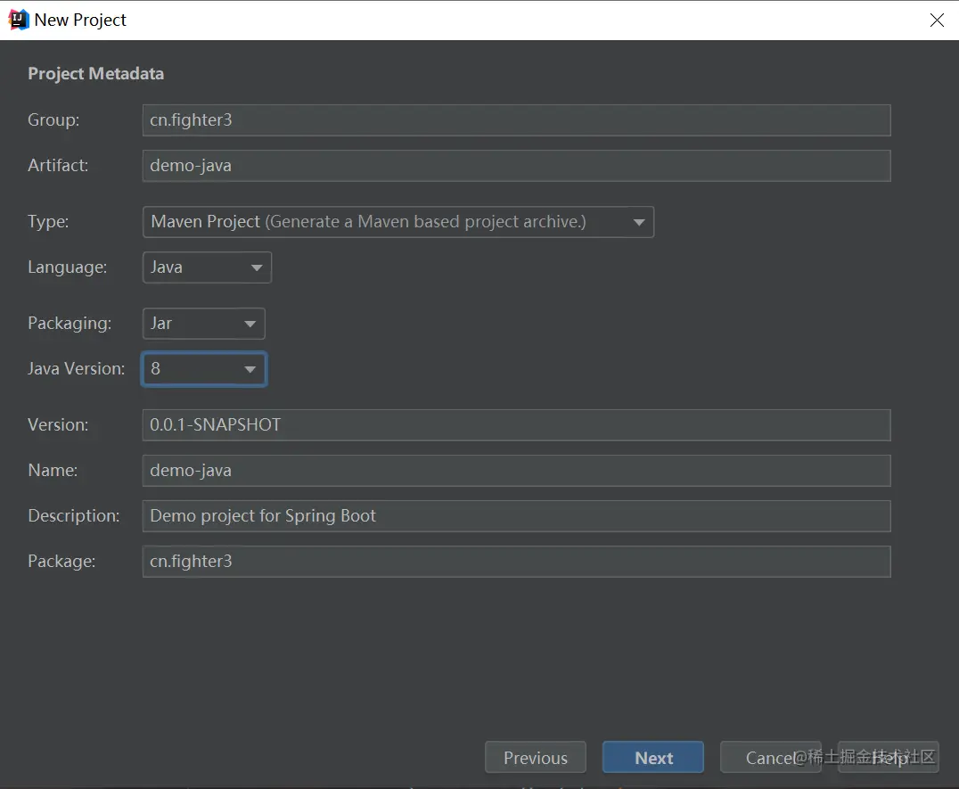Open the Language dropdown set to Java

[x=207, y=267]
